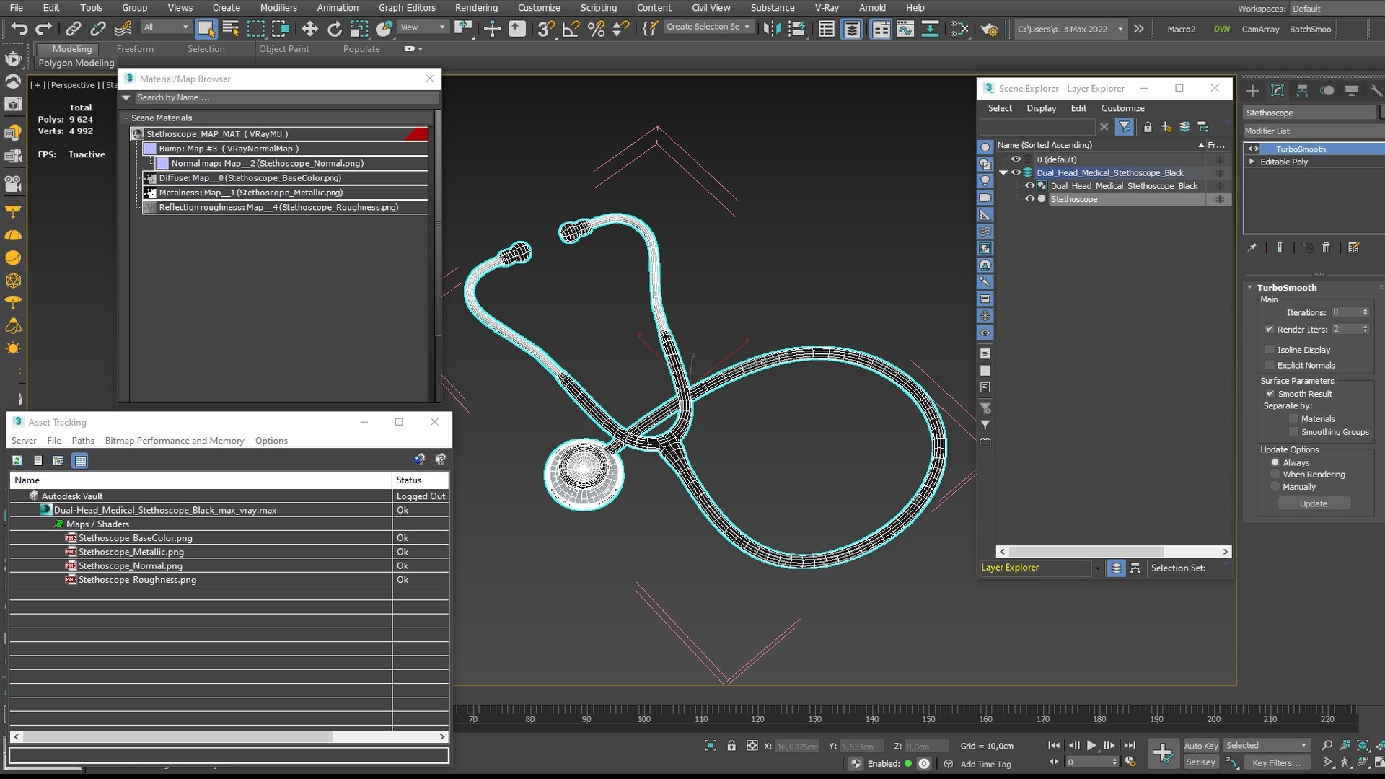Refresh the Asset Tracking list
1385x779 pixels.
click(x=17, y=460)
